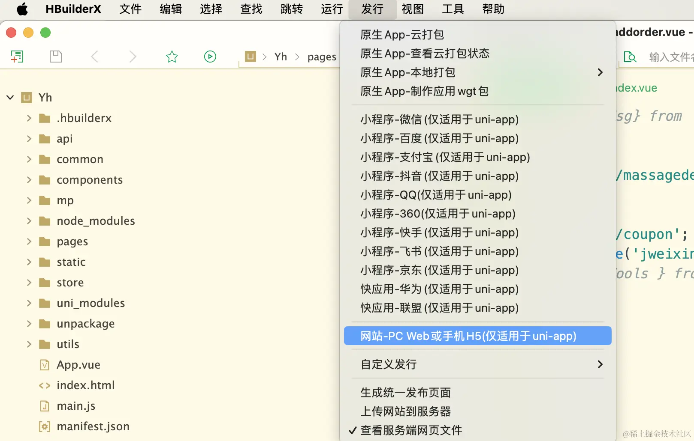Click the pages breadcrumb segment
The height and width of the screenshot is (441, 694).
pyautogui.click(x=322, y=57)
